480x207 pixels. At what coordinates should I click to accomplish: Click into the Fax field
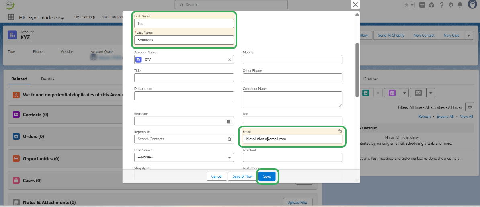292,121
